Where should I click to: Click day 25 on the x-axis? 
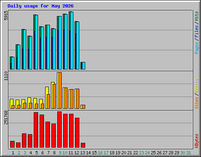click(153, 153)
